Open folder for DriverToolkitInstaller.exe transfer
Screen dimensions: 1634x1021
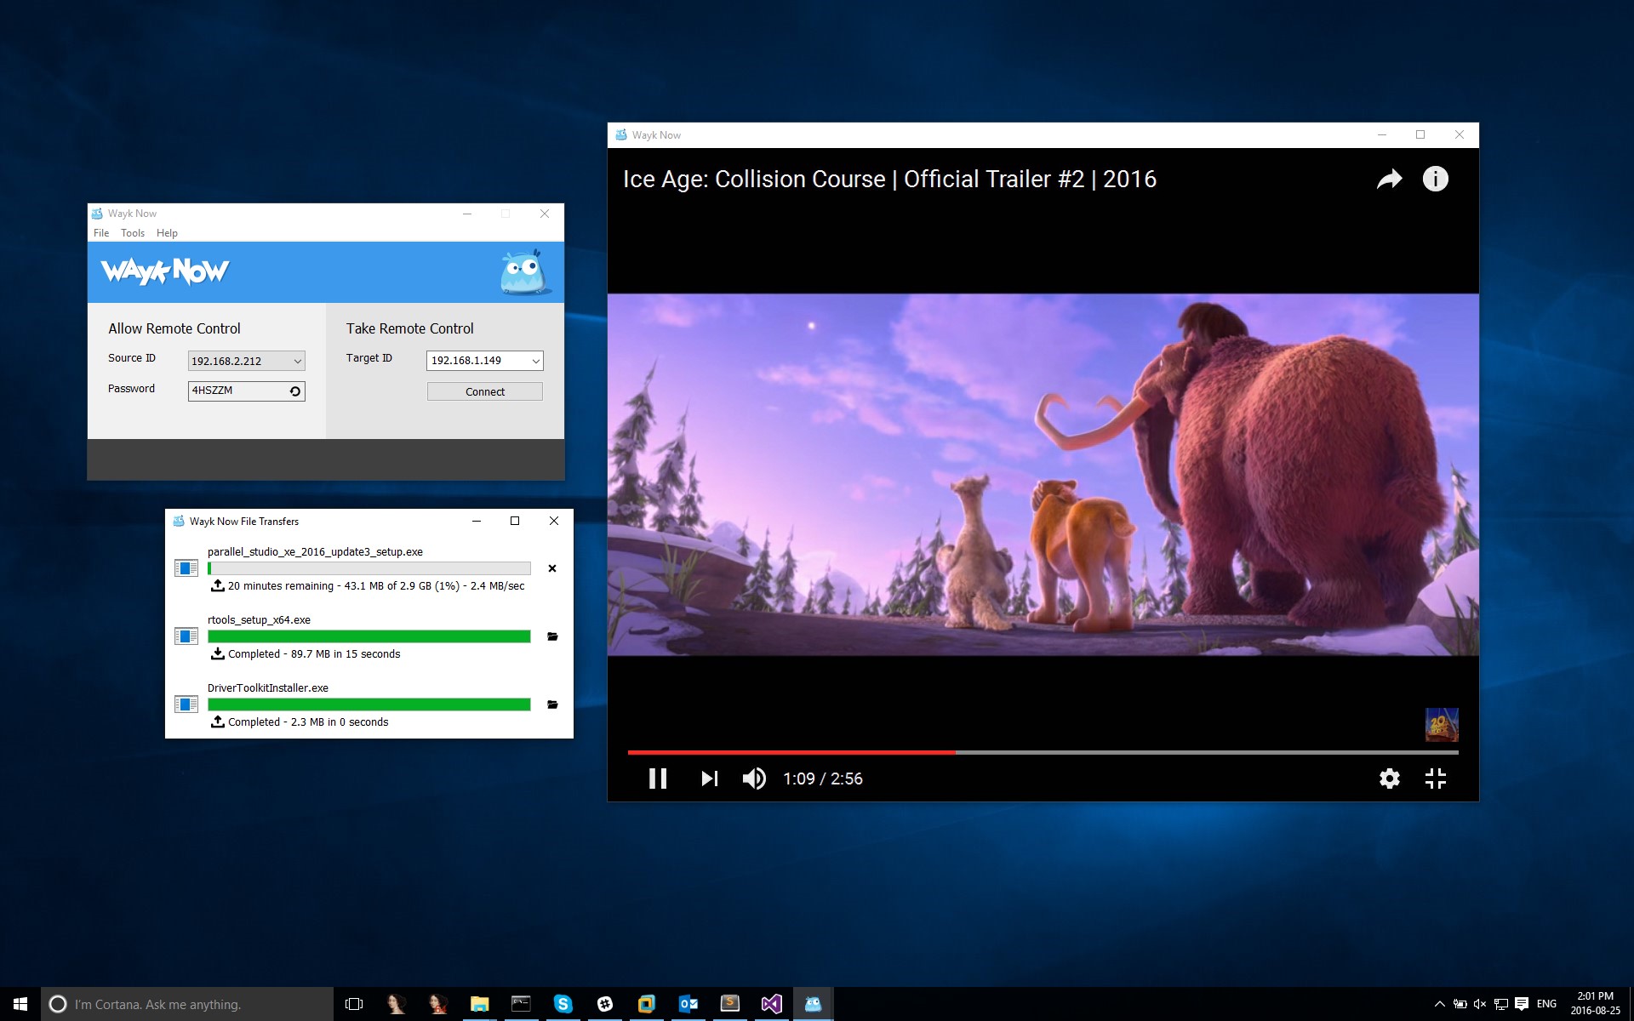tap(552, 704)
